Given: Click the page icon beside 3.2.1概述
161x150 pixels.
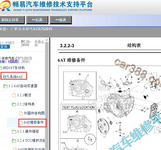Looking at the screenshot, I should pyautogui.click(x=14, y=95).
